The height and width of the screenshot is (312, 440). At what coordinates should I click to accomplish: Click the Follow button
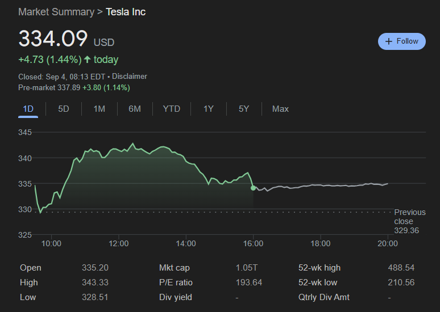pyautogui.click(x=401, y=41)
